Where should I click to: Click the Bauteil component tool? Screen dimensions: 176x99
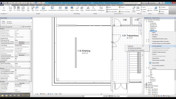23,9
